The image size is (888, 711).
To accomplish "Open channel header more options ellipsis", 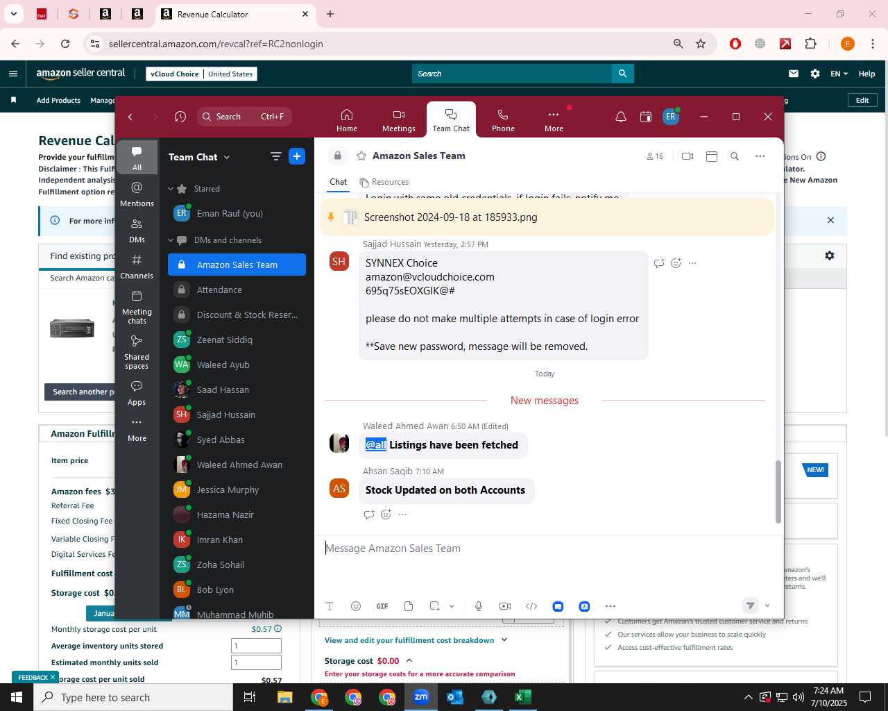I will 760,156.
